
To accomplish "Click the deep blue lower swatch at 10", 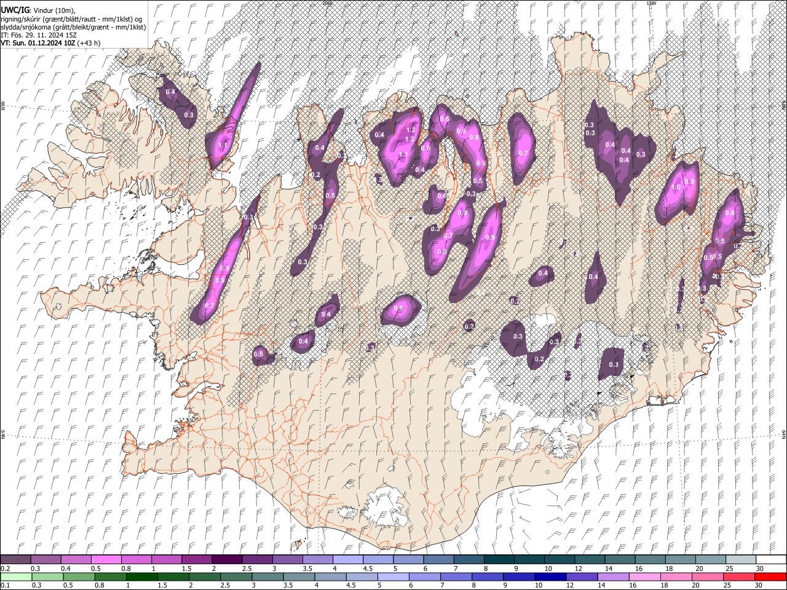I will (550, 576).
